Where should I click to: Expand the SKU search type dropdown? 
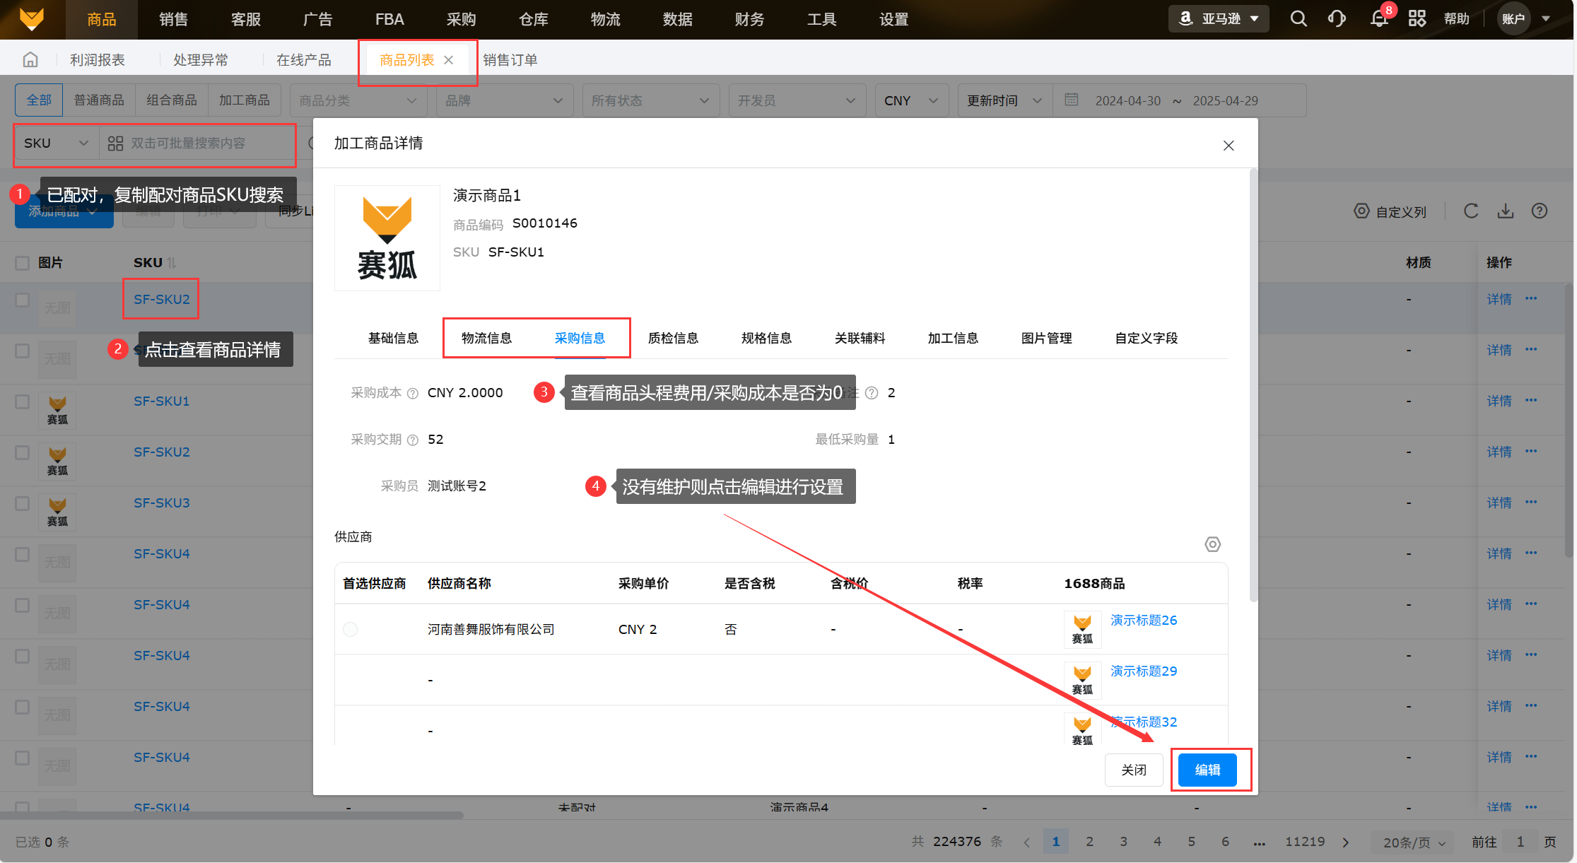[56, 143]
